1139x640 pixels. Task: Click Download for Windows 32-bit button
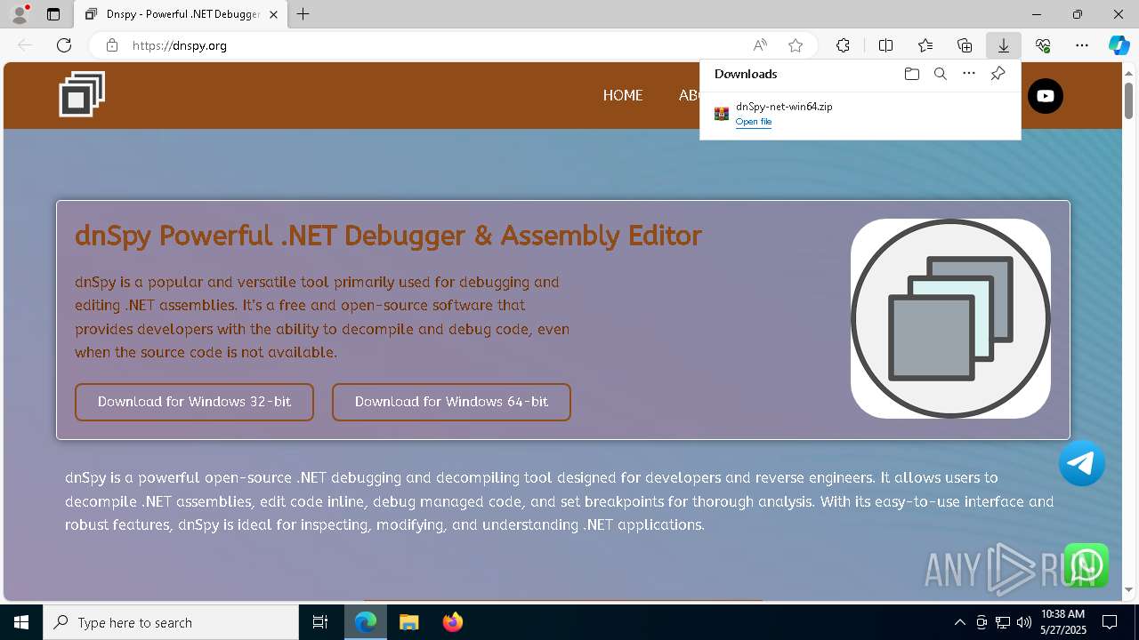(x=194, y=402)
